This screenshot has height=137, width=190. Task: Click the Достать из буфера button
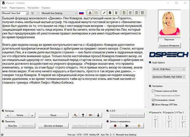click(x=53, y=126)
